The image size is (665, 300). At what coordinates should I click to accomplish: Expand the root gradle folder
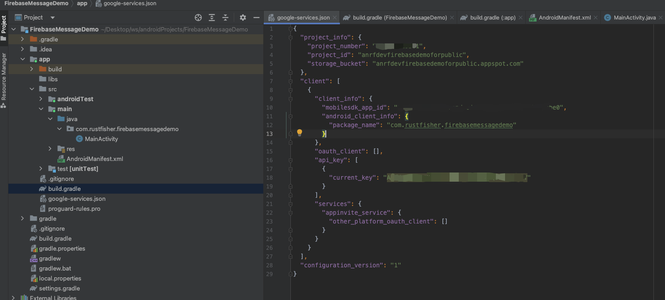(x=22, y=218)
